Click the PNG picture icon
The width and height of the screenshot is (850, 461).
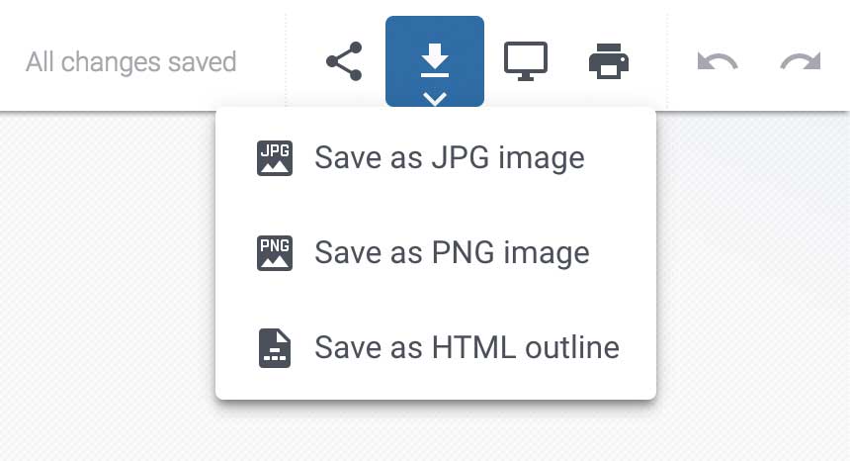click(275, 253)
